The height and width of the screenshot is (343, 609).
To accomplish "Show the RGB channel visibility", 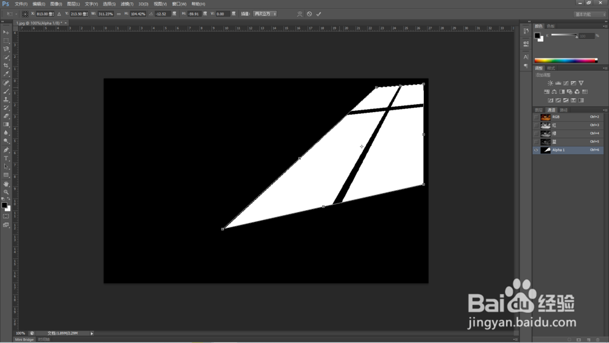I will (x=536, y=117).
